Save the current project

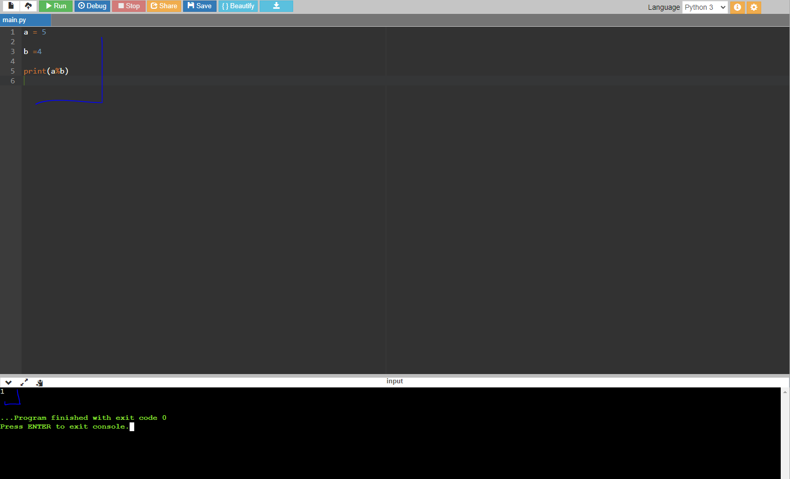click(200, 6)
